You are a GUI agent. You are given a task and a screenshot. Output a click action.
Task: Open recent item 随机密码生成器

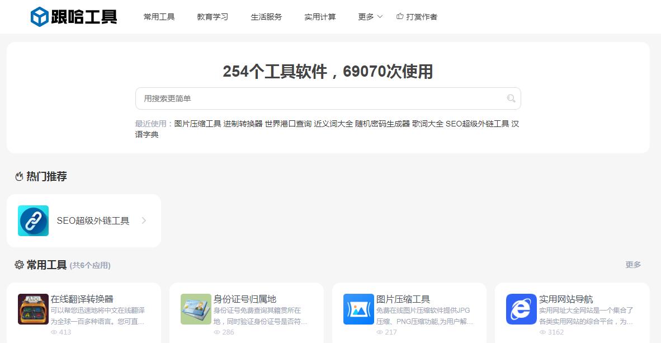[x=383, y=124]
